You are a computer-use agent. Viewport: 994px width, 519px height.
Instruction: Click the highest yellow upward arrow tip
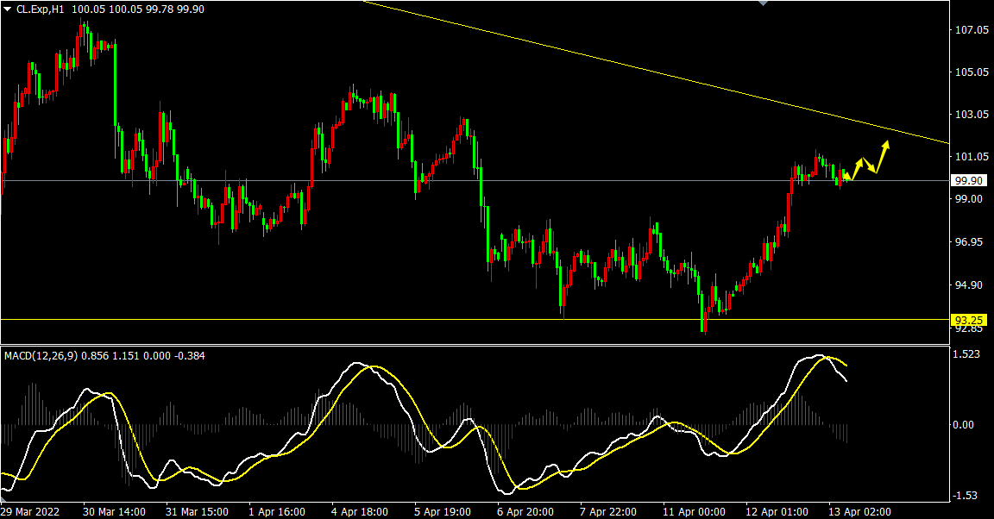pyautogui.click(x=886, y=141)
